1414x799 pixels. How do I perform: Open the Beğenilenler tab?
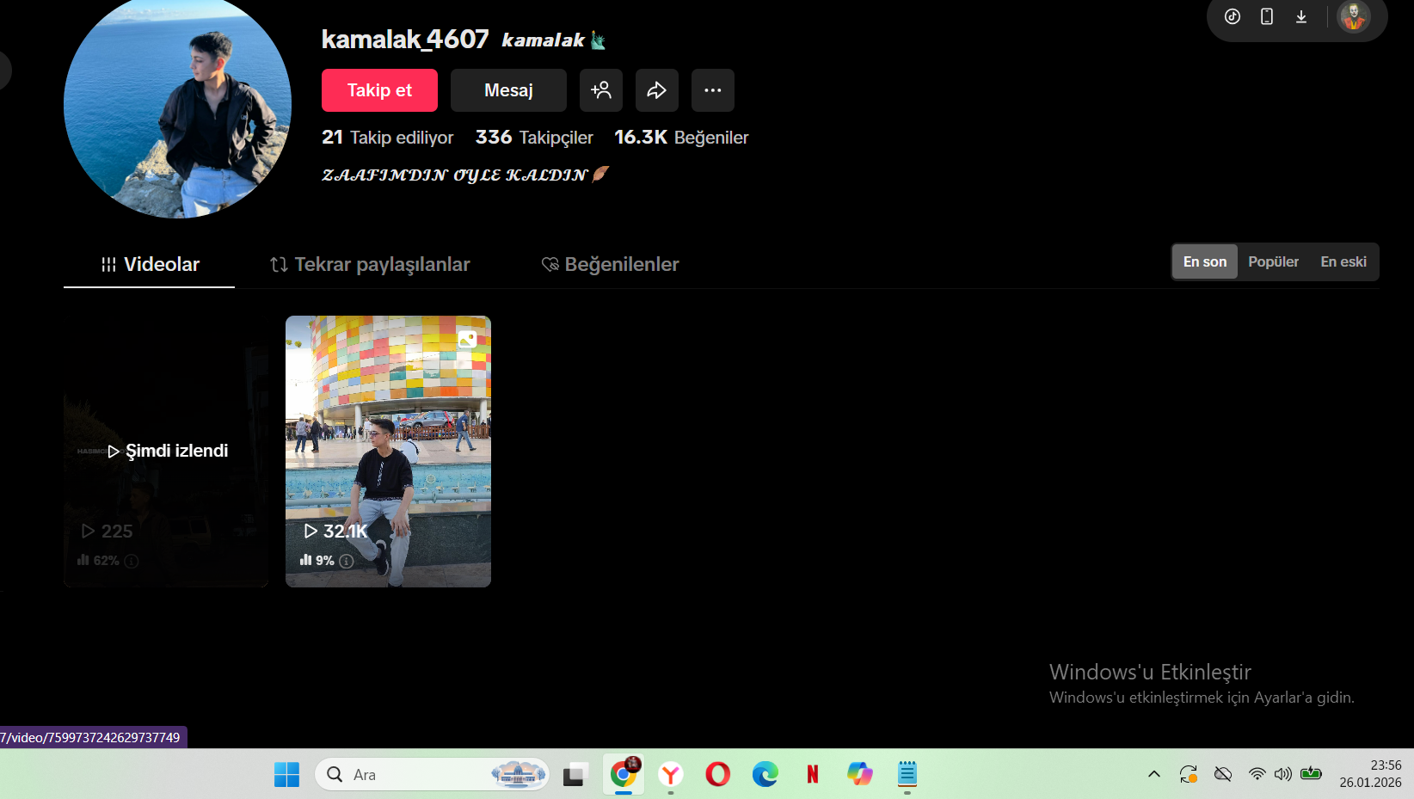coord(610,264)
